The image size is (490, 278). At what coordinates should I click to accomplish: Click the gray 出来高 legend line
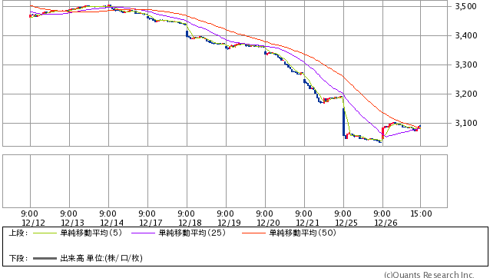(x=45, y=259)
